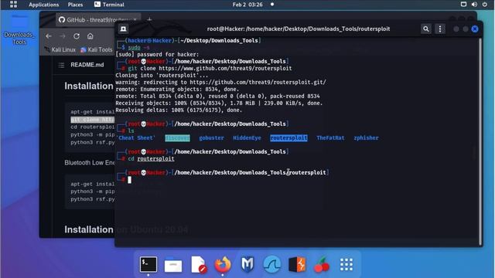Click the browser forward arrow

pyautogui.click(x=63, y=36)
